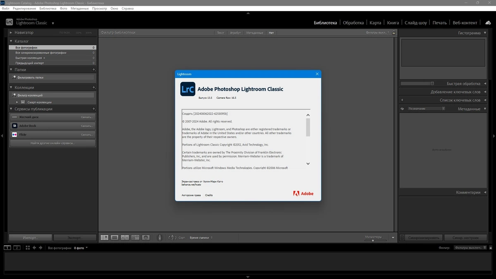Screen dimensions: 496x279
Task: Click plus icon beside Список ключевых слов
Action: [x=402, y=100]
